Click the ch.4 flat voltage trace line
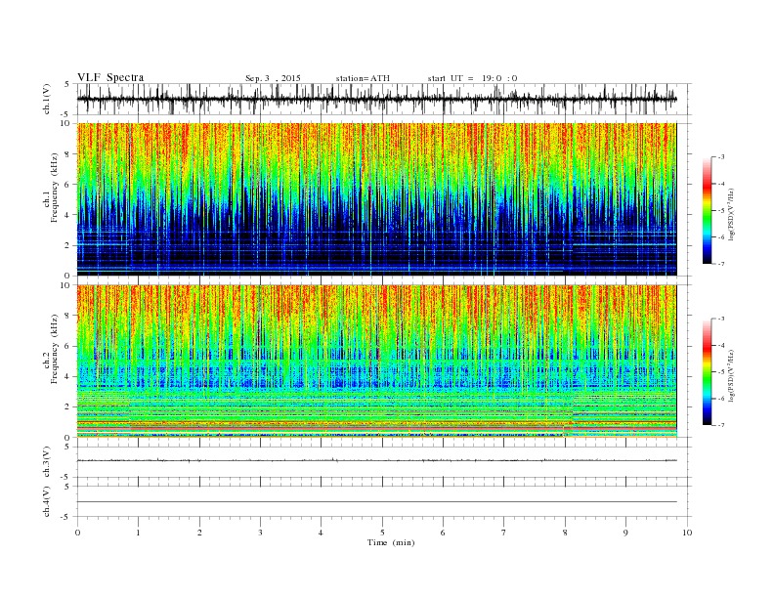774x598 pixels. pyautogui.click(x=376, y=502)
